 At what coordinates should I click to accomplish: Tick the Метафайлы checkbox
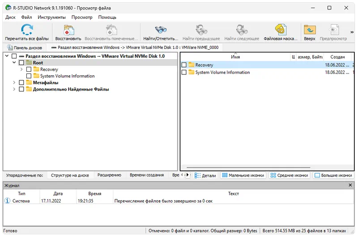[21, 82]
